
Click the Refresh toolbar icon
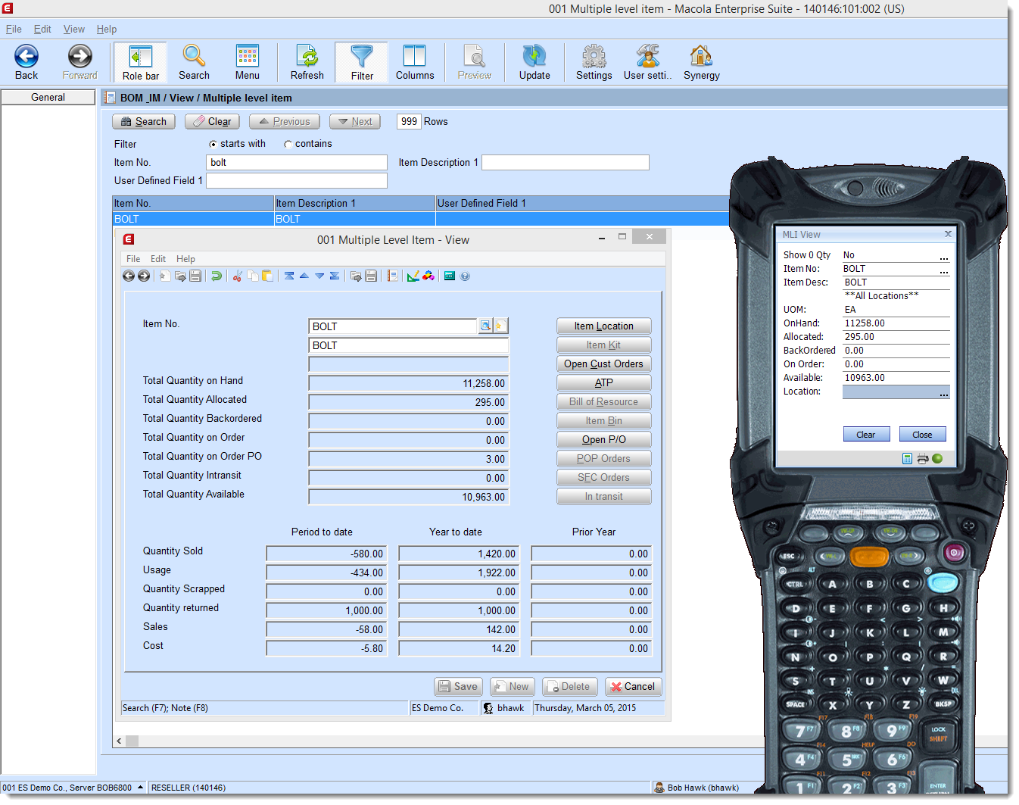tap(307, 62)
